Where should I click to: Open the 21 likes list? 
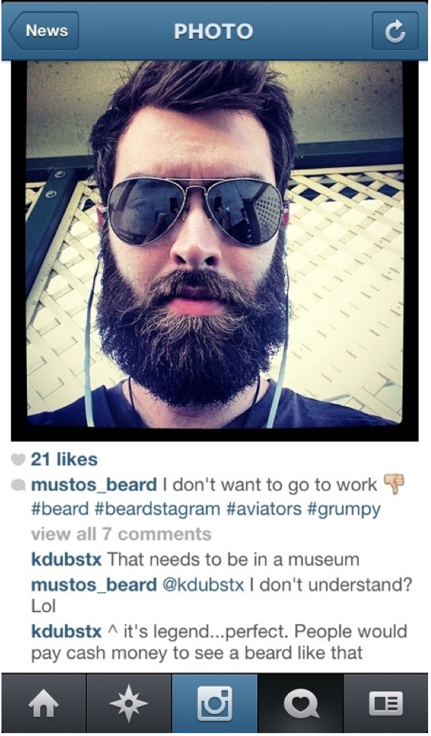[64, 459]
